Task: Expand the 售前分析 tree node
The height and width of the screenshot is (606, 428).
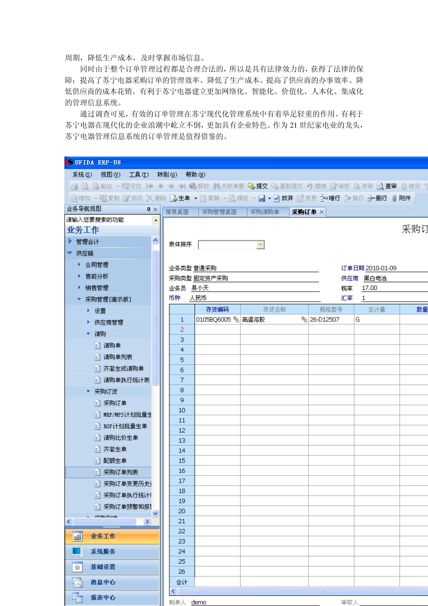Action: click(79, 276)
